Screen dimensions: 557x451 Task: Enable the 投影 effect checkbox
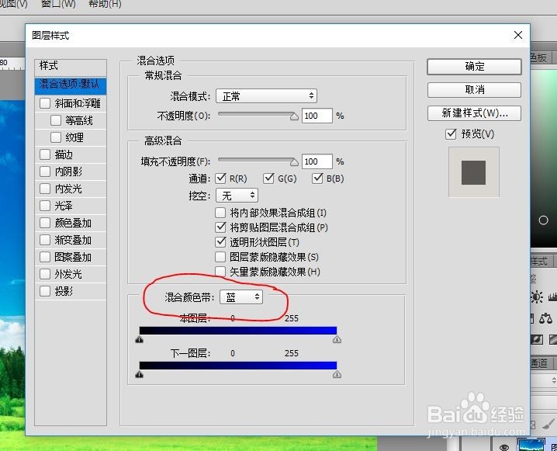[x=45, y=291]
